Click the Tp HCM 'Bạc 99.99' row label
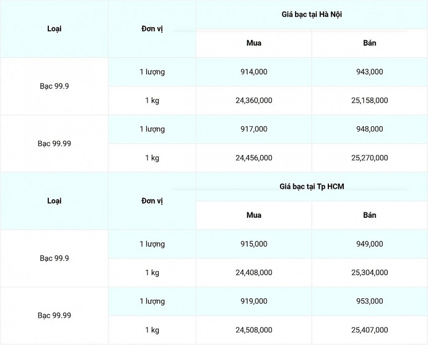The height and width of the screenshot is (345, 428). (x=54, y=315)
